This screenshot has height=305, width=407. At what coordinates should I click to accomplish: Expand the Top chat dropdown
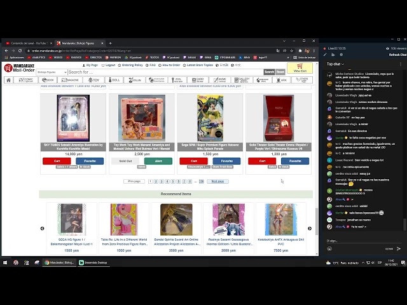pyautogui.click(x=335, y=64)
